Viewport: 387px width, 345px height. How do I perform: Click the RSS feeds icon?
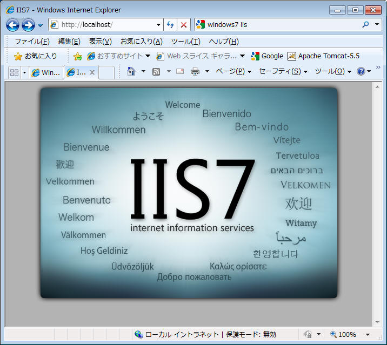click(156, 71)
